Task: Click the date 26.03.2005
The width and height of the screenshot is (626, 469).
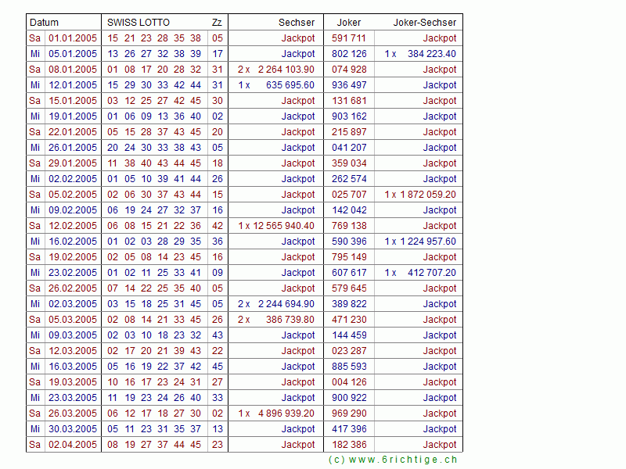Action: pyautogui.click(x=73, y=414)
